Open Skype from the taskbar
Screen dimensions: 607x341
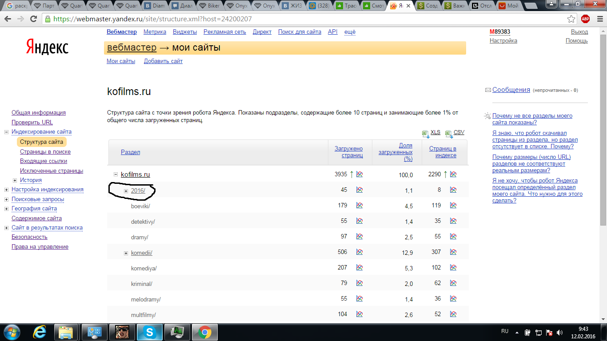click(x=150, y=332)
